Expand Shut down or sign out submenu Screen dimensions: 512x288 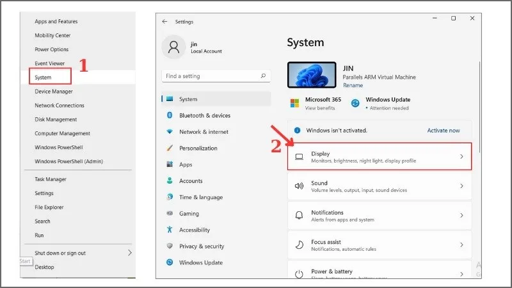point(130,253)
